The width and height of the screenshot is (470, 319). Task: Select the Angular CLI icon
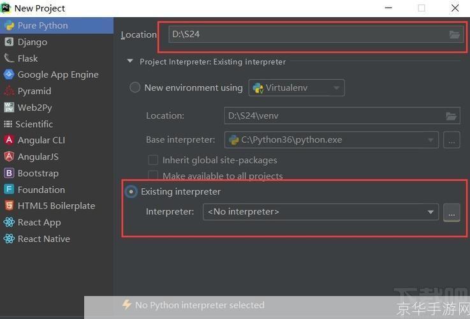(9, 140)
